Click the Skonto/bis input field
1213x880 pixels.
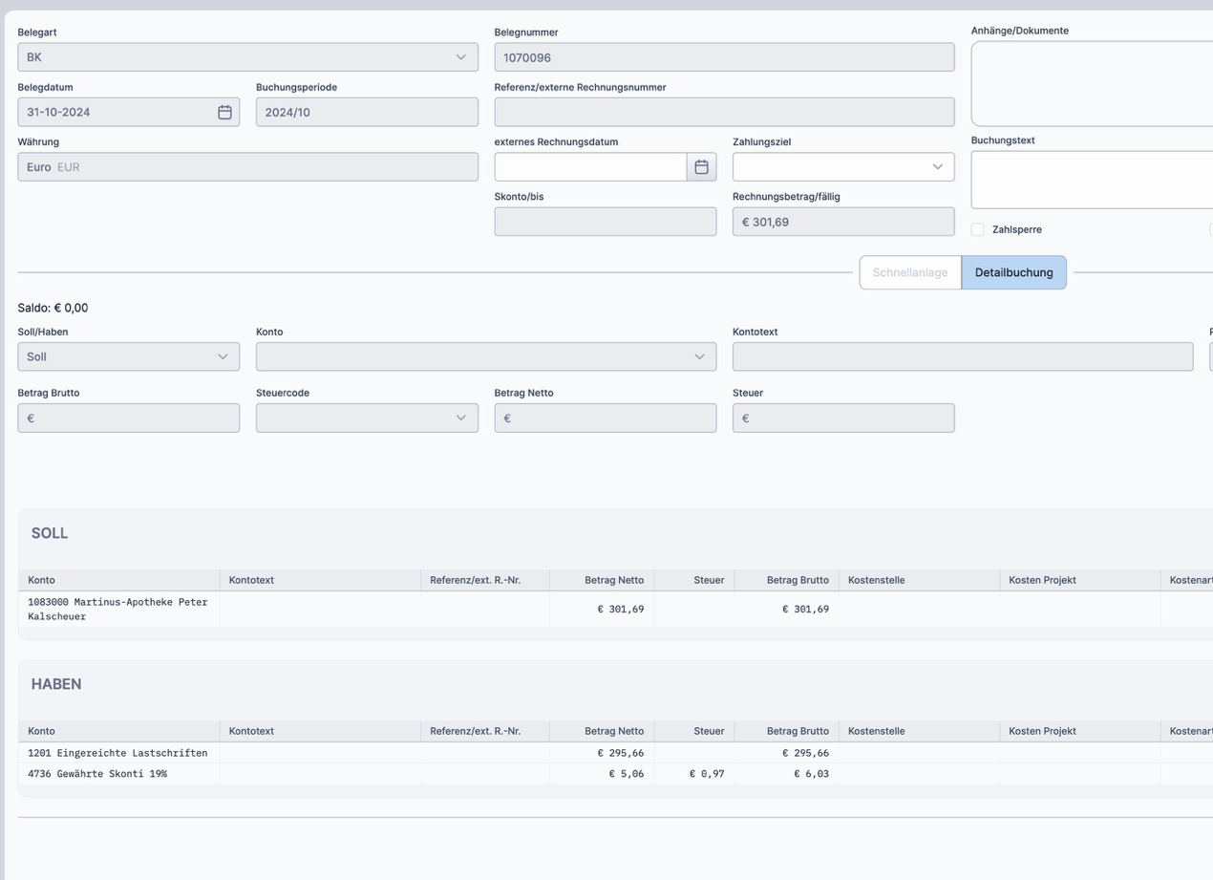pyautogui.click(x=605, y=222)
